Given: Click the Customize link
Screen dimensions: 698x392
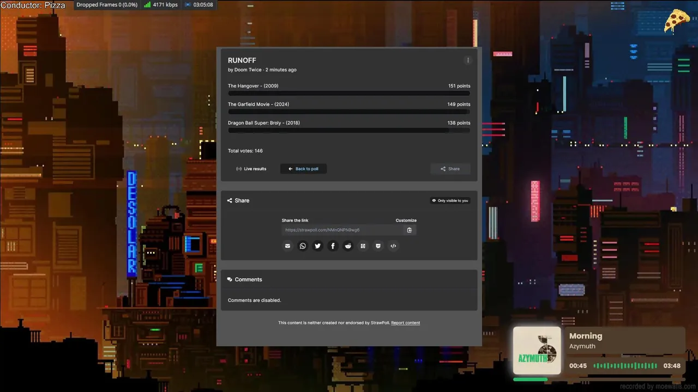Looking at the screenshot, I should pos(406,220).
